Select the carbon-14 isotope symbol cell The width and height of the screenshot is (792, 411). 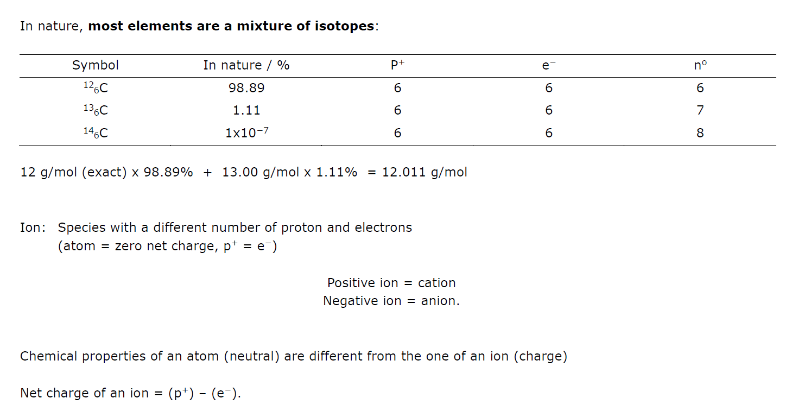click(96, 132)
